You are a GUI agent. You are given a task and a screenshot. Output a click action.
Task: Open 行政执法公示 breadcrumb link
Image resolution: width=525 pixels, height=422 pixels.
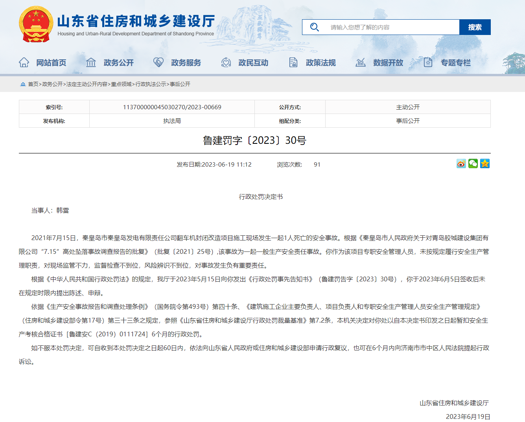(x=151, y=84)
